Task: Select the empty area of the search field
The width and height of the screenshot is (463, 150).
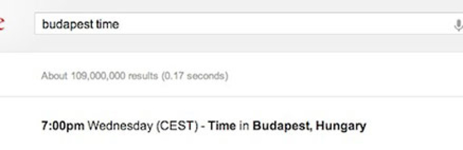Action: 282,24
